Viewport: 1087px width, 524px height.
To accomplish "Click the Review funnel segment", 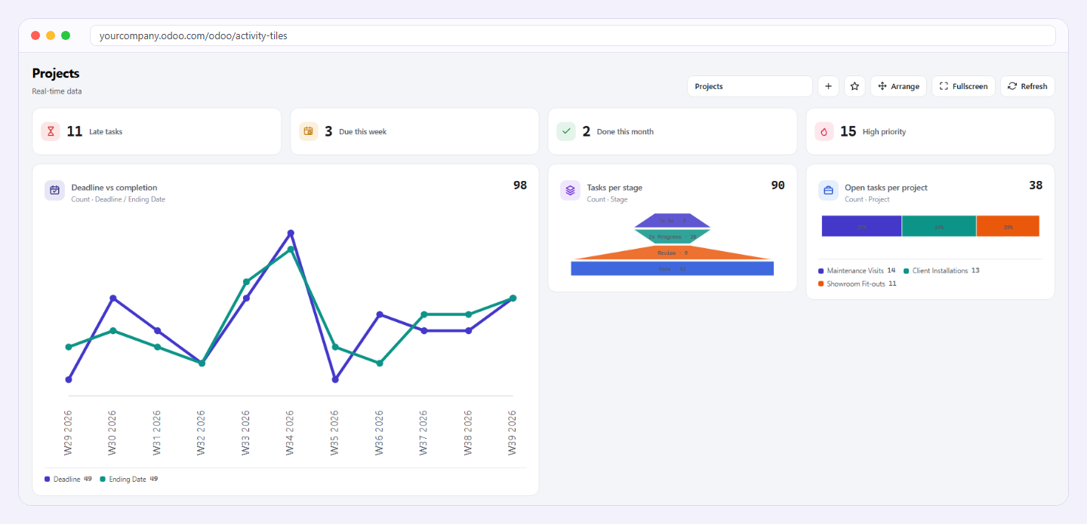I will pos(673,253).
